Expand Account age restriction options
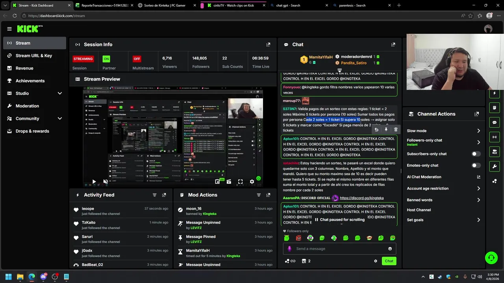504x283 pixels. click(478, 189)
